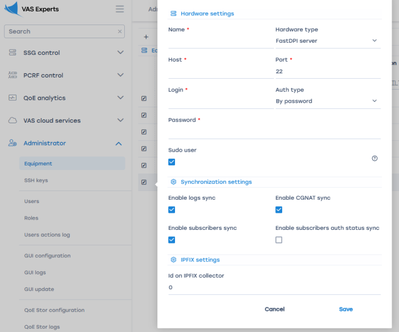Click the plus icon to add equipment
Image resolution: width=399 pixels, height=332 pixels.
(x=146, y=37)
